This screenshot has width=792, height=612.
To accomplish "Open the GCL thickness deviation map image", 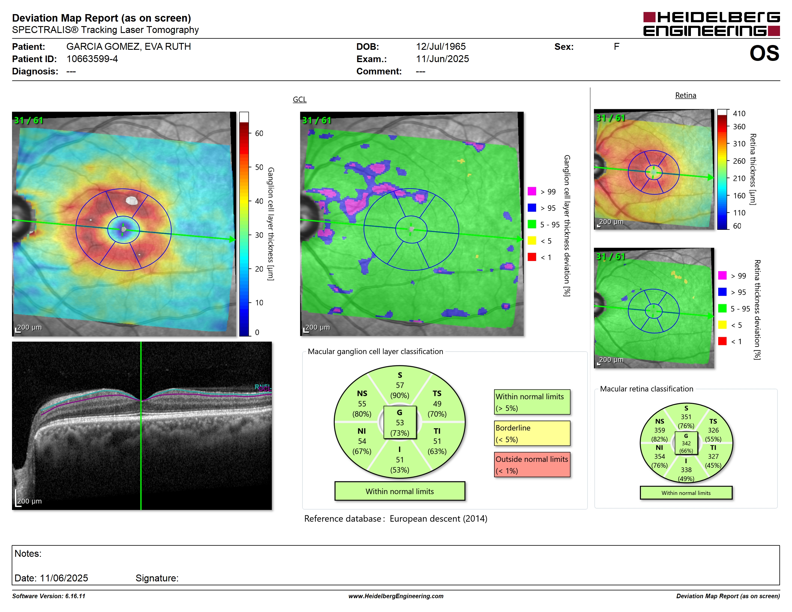I will 412,224.
